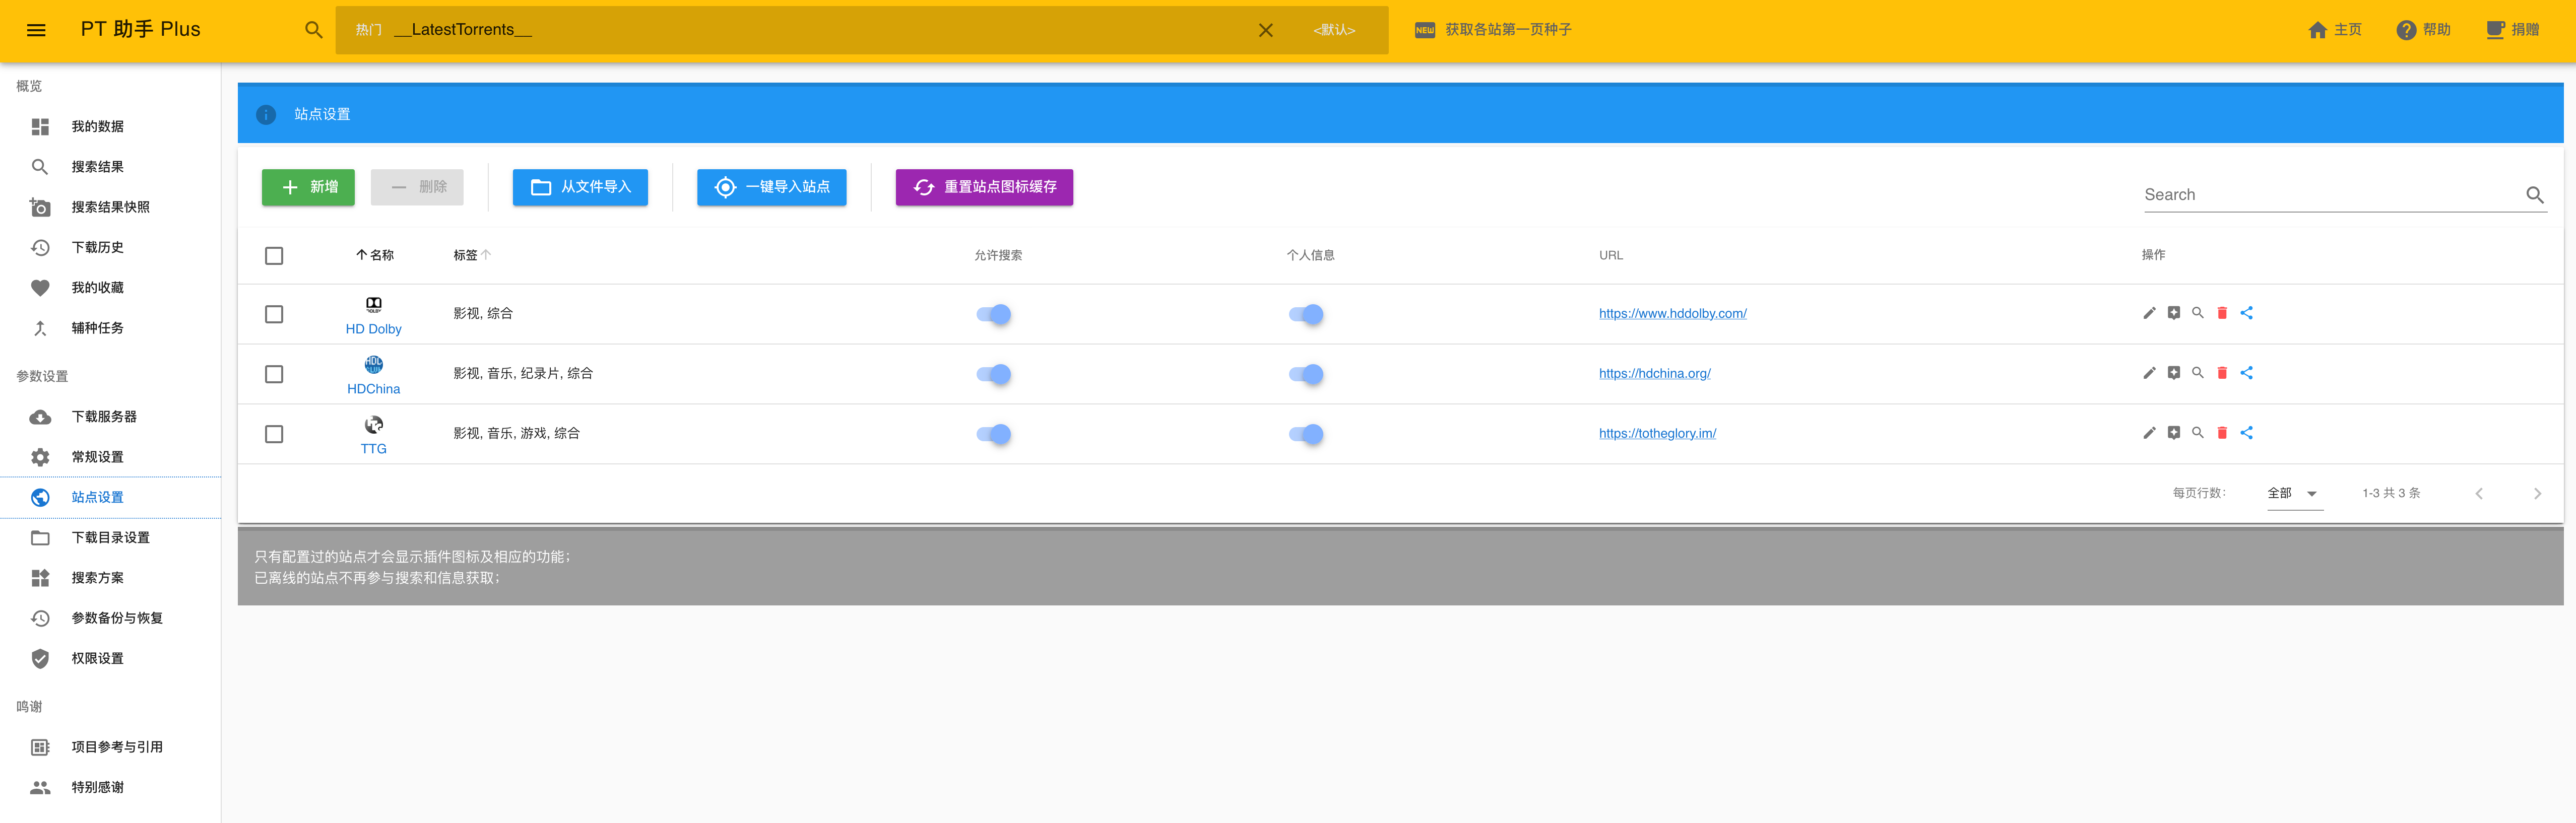This screenshot has width=2576, height=823.
Task: Click the pencil edit icon for HD Dolby
Action: click(2149, 313)
